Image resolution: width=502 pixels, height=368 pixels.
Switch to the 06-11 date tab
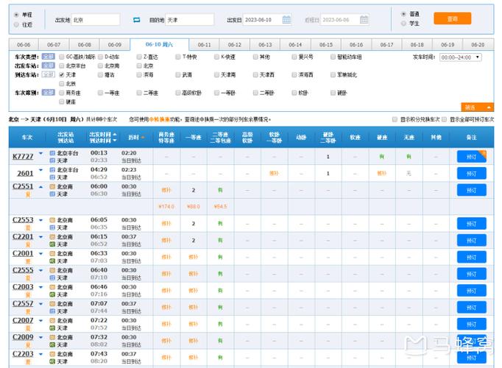[205, 45]
